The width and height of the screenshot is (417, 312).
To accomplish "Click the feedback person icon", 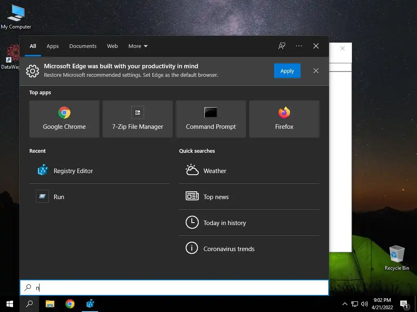I will pos(282,46).
